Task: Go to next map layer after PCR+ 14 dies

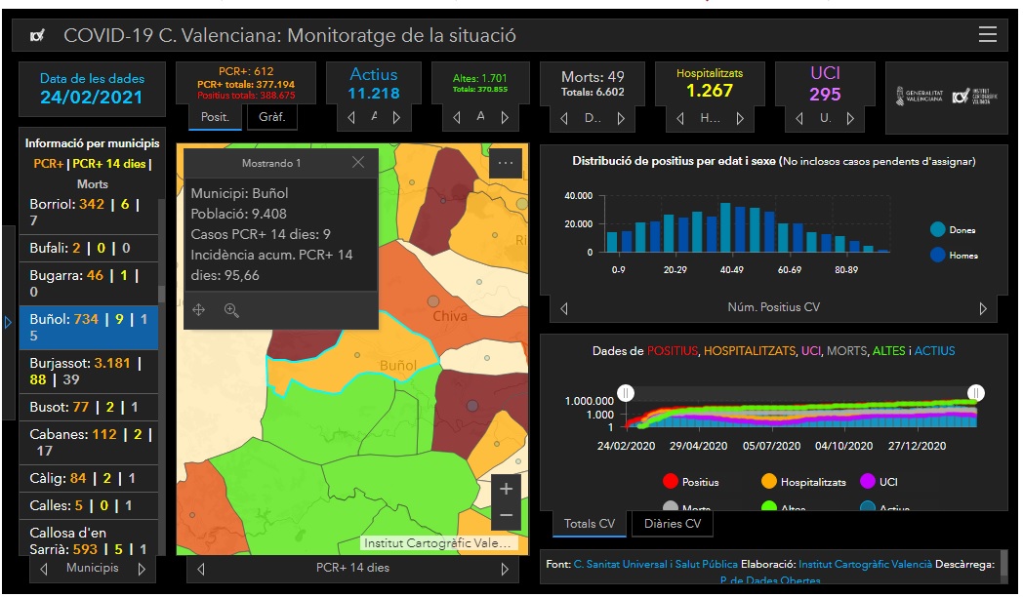Action: 505,569
